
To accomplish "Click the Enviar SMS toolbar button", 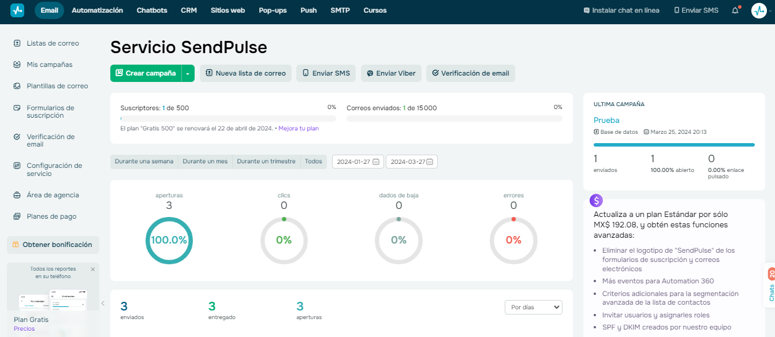I will click(x=326, y=73).
